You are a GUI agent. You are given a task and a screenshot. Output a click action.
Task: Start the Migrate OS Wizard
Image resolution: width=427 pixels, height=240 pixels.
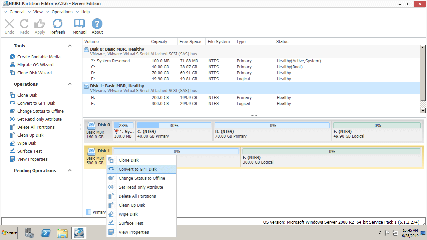point(35,65)
